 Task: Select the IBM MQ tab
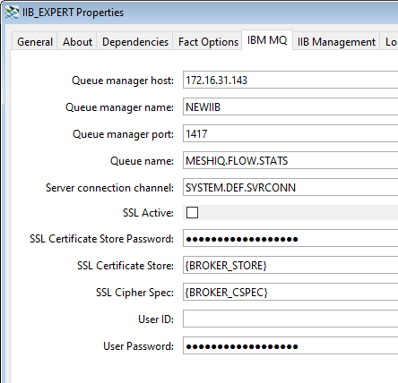pos(267,40)
